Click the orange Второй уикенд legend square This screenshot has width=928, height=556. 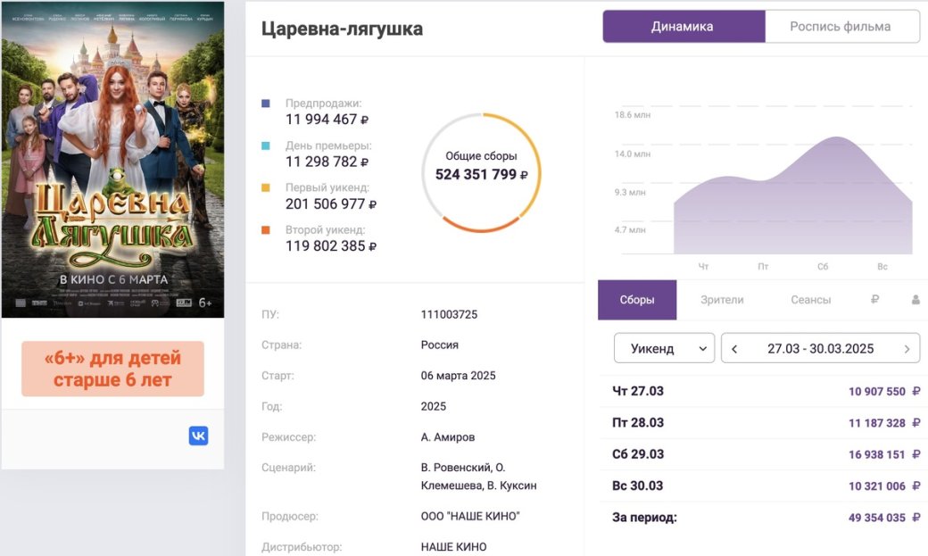tap(266, 229)
